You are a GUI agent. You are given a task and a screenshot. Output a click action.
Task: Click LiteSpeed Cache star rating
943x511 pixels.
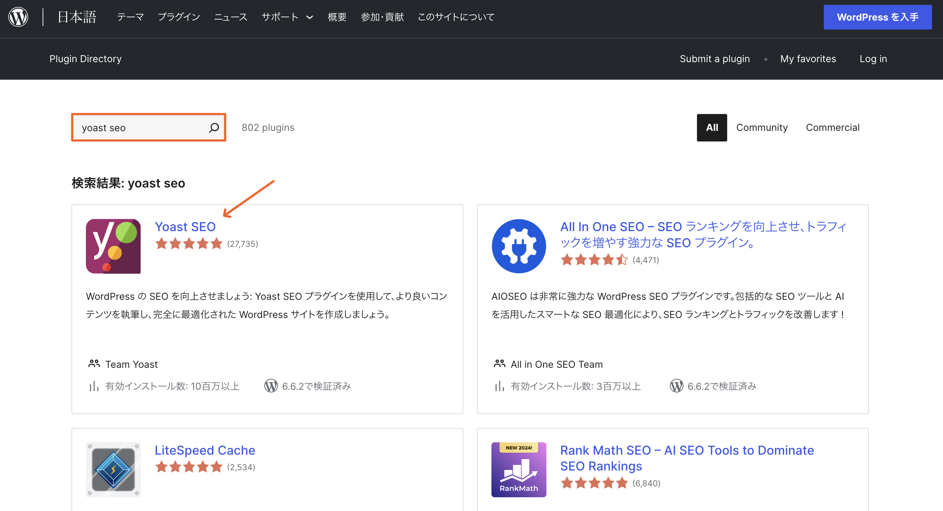click(x=189, y=467)
